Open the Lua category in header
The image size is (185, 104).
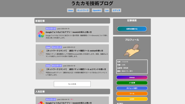pos(107,10)
